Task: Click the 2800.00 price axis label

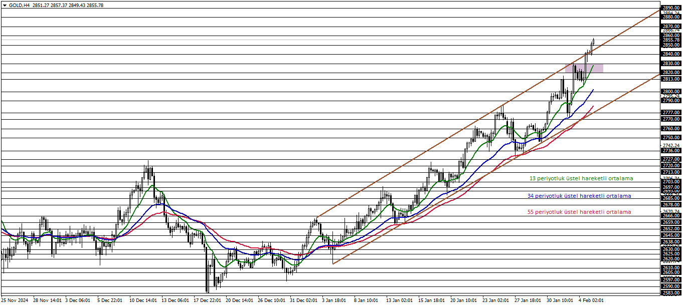Action: (x=671, y=92)
